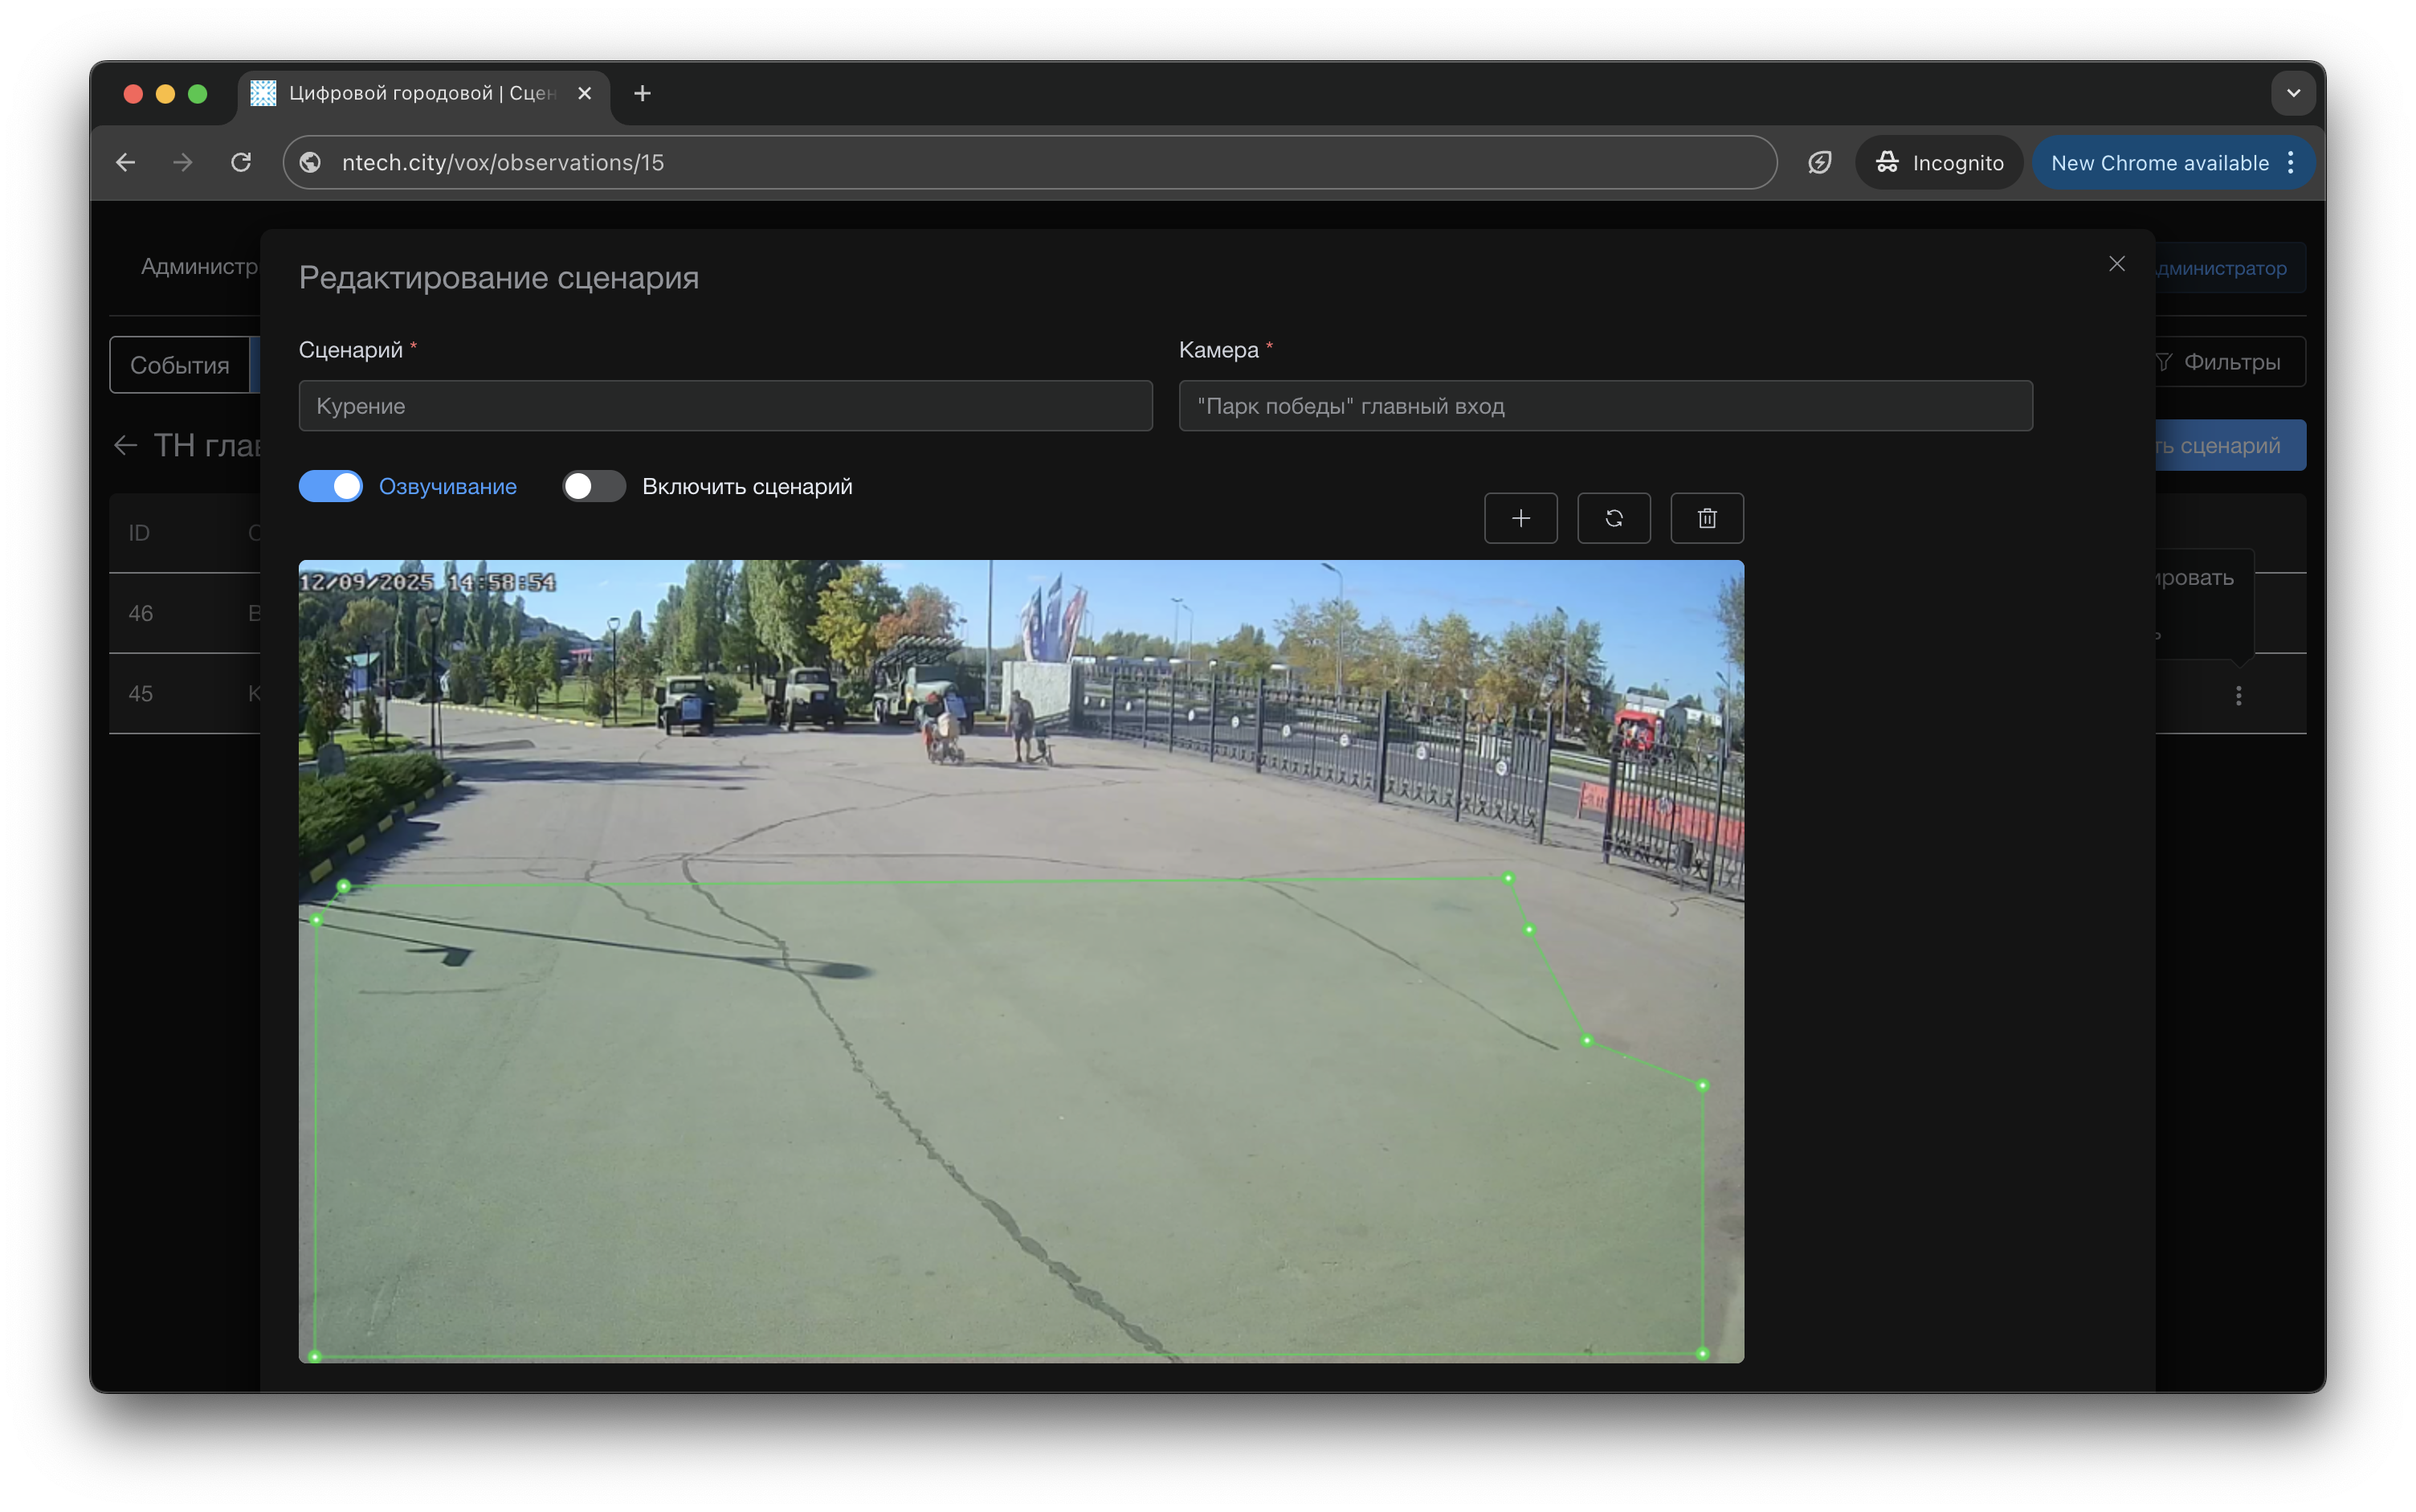The image size is (2416, 1512).
Task: Click the top-right green polygon vertex
Action: (x=1508, y=878)
